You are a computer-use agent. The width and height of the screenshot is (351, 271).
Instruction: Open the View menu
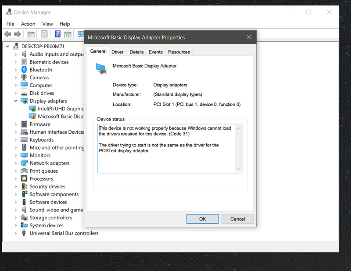[47, 24]
